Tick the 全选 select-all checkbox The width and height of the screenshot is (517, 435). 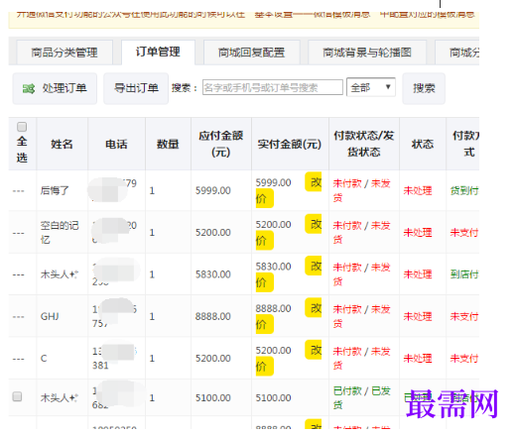pyautogui.click(x=22, y=127)
